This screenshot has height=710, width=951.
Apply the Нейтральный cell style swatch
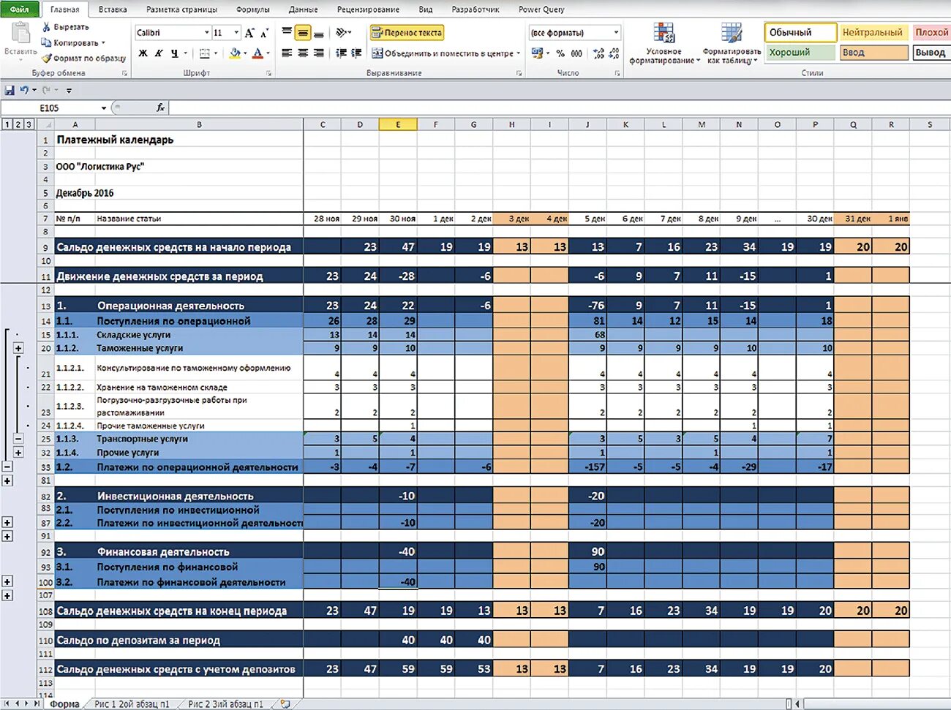pyautogui.click(x=872, y=33)
